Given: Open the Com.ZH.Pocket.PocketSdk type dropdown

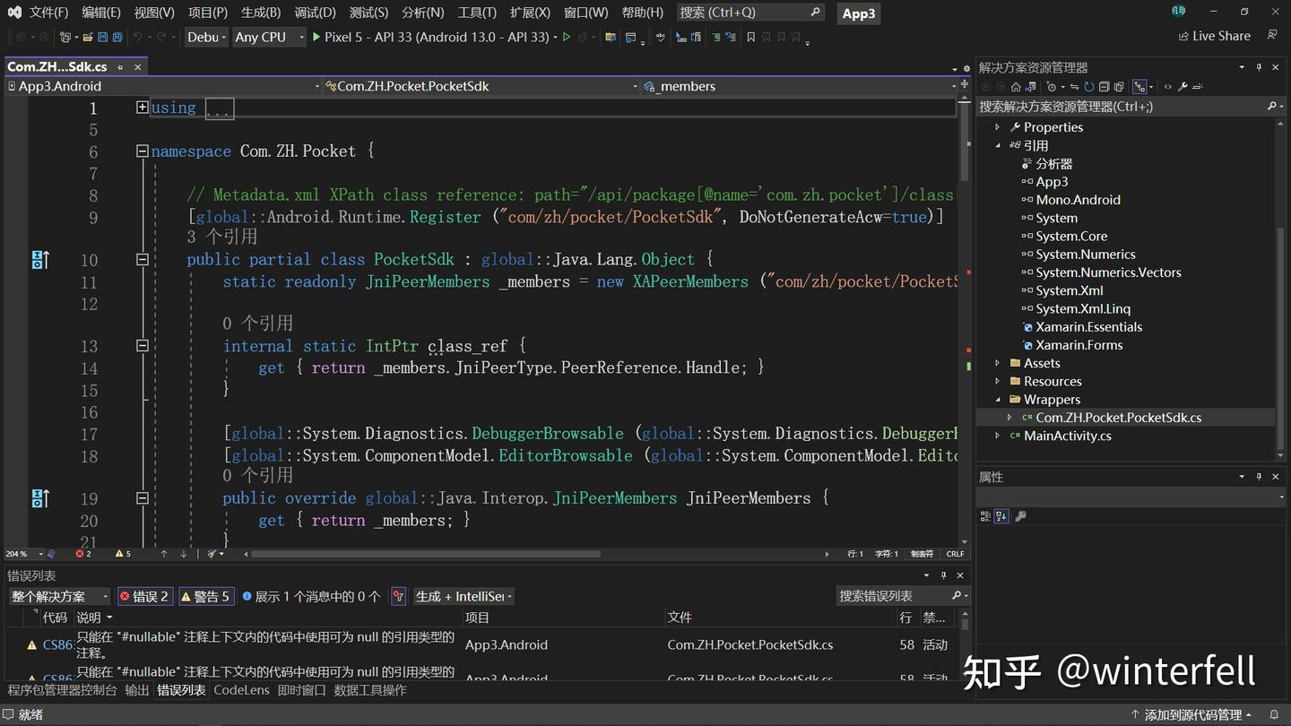Looking at the screenshot, I should point(481,86).
